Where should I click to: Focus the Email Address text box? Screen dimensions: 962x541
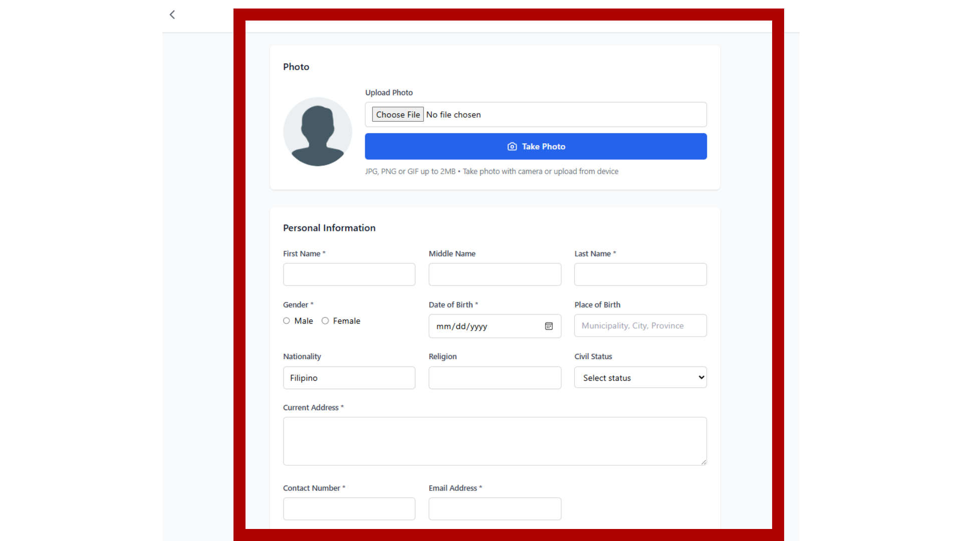495,508
